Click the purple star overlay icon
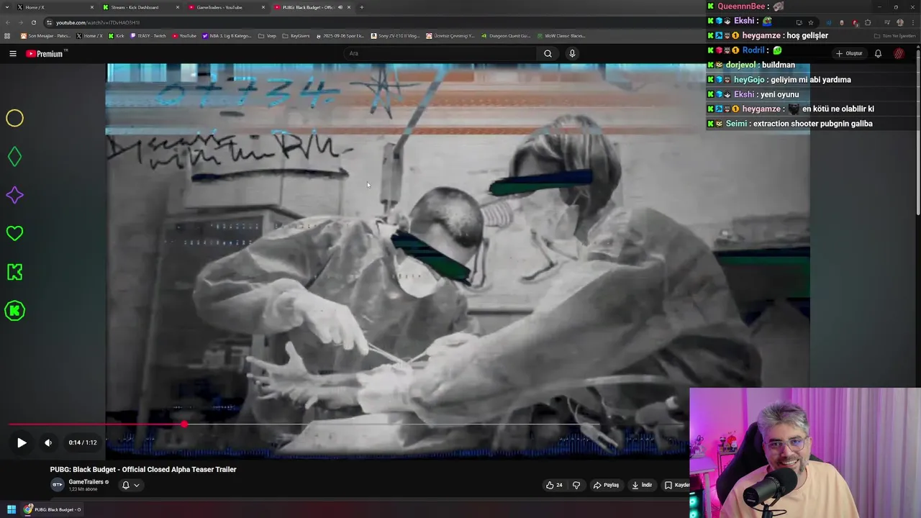The image size is (921, 518). coord(14,195)
